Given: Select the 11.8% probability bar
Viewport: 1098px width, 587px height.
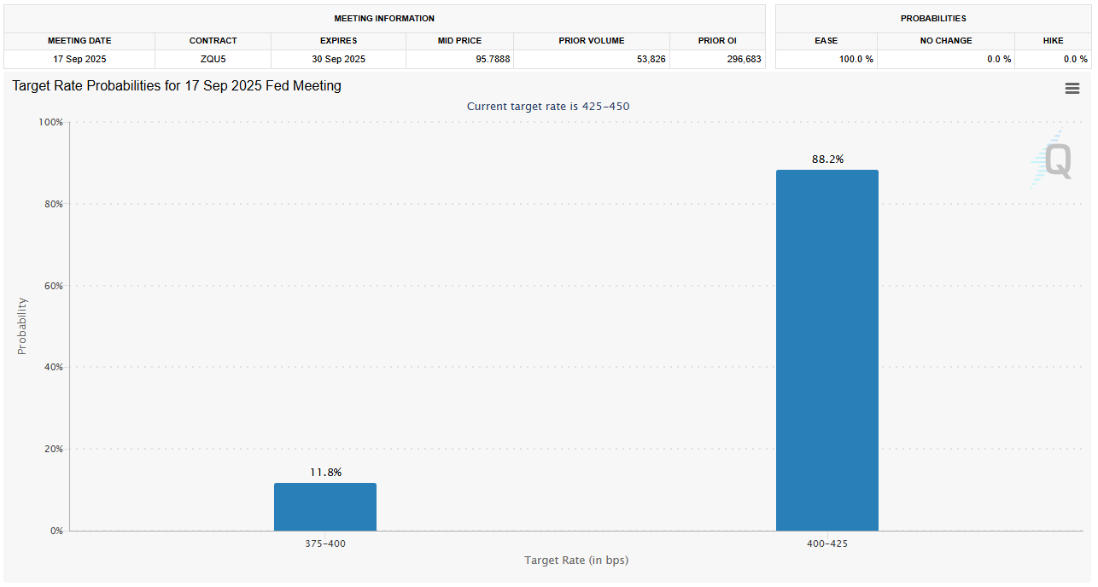Looking at the screenshot, I should click(325, 505).
